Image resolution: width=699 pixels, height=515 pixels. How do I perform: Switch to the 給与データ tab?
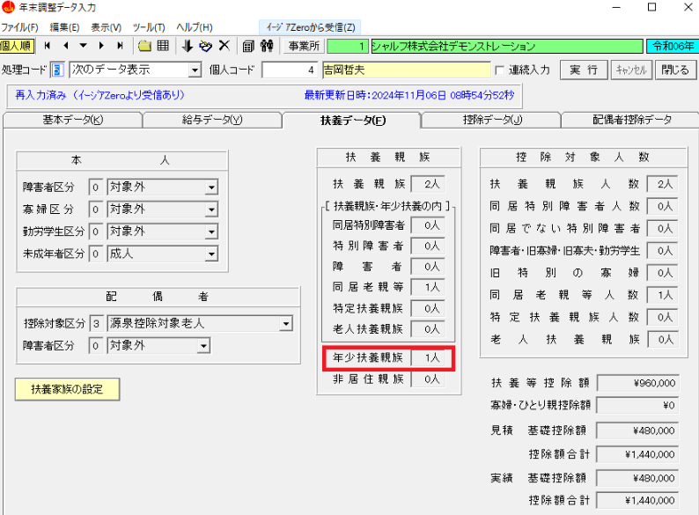pyautogui.click(x=211, y=120)
